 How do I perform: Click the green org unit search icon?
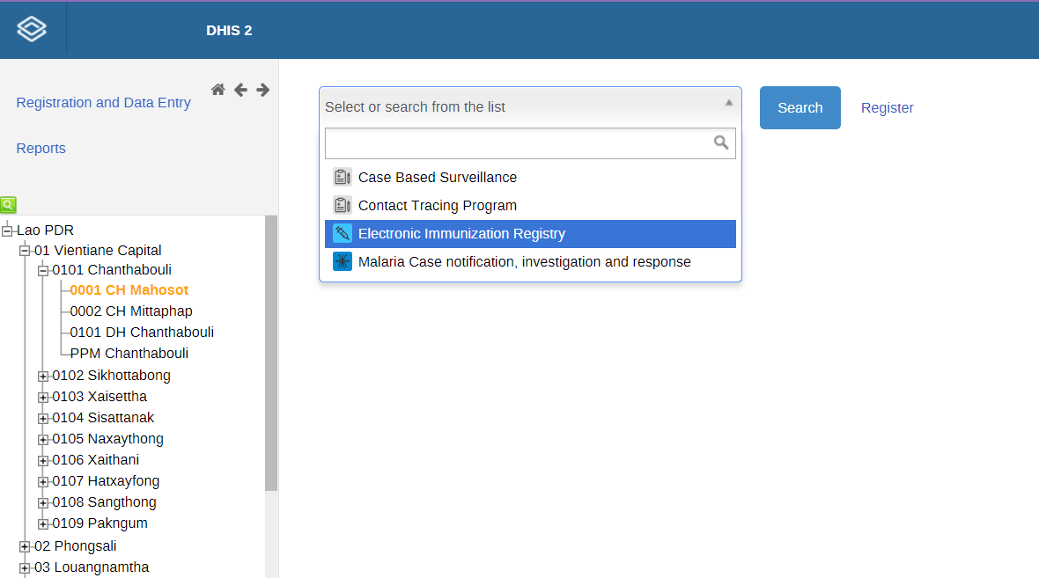tap(8, 205)
